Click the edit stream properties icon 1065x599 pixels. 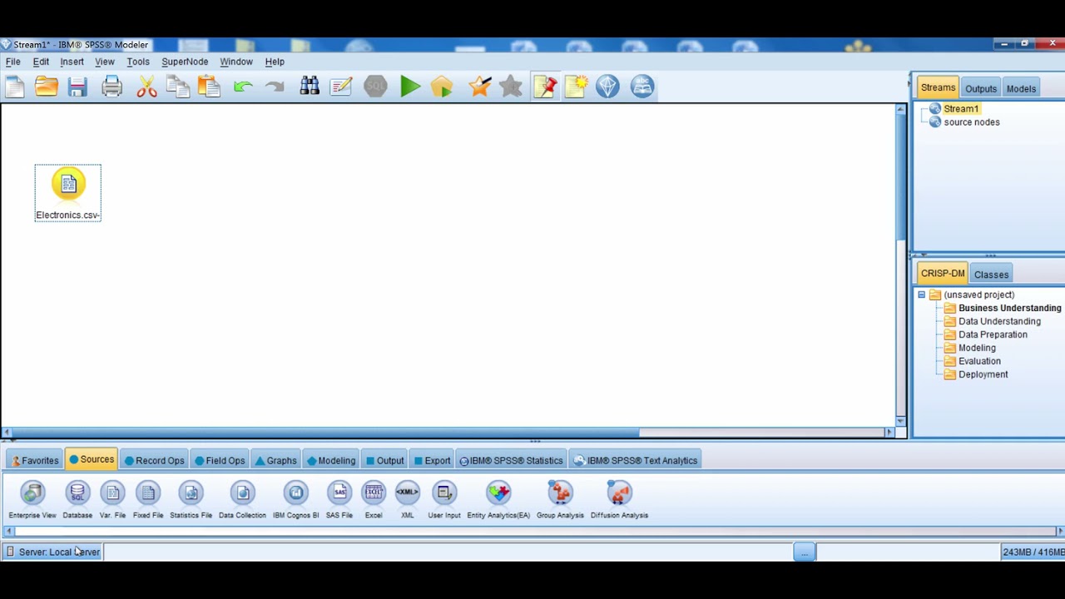[341, 87]
